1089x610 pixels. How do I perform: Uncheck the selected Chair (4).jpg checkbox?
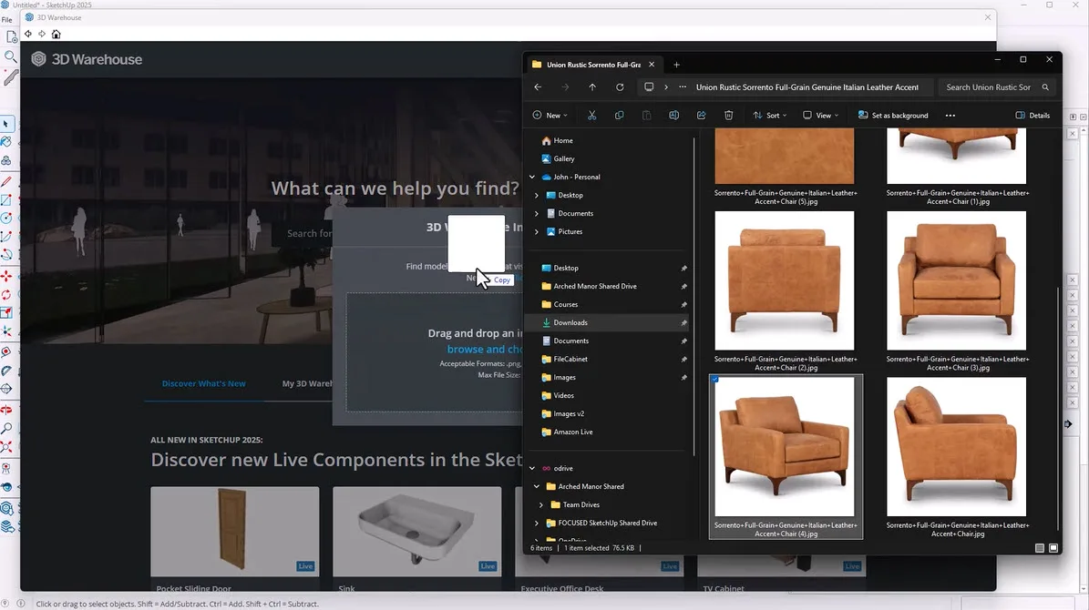[715, 380]
